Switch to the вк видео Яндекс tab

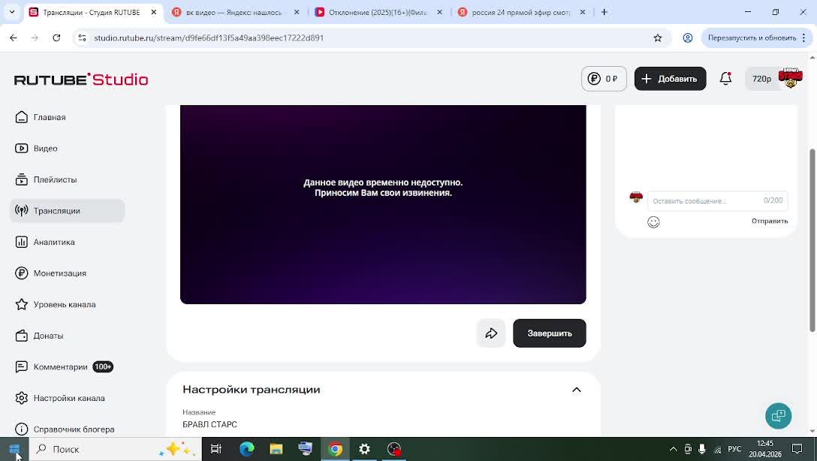coord(234,12)
